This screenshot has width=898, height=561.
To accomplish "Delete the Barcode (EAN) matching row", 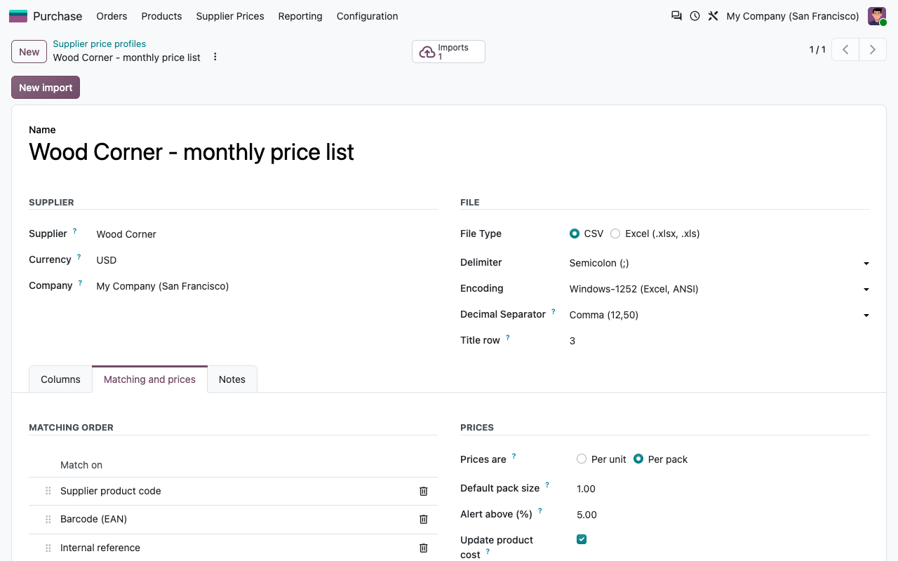I will tap(424, 519).
